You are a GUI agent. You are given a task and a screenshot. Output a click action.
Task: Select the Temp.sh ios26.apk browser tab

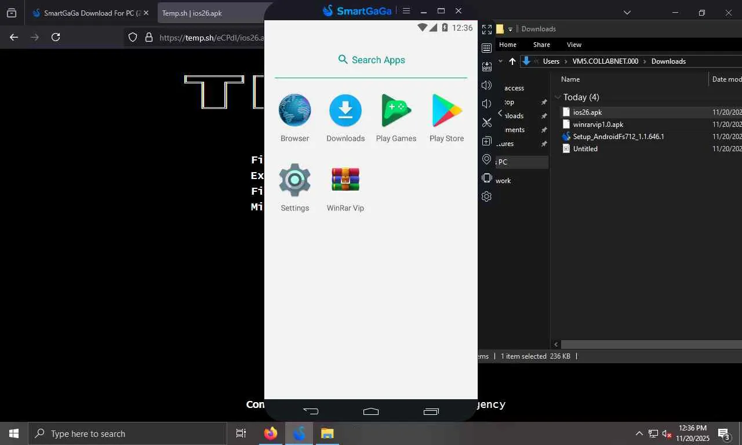[x=211, y=13]
